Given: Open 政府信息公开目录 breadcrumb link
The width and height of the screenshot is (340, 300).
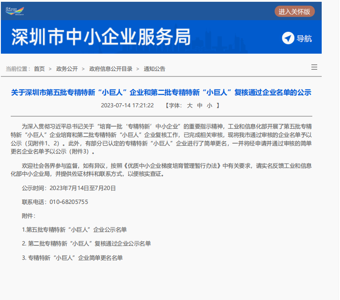Looking at the screenshot, I should [x=111, y=69].
